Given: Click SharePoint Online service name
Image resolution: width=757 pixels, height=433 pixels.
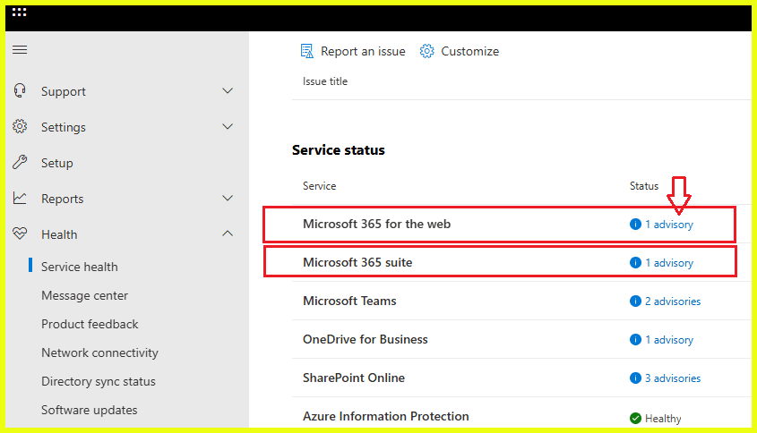Looking at the screenshot, I should coord(354,378).
